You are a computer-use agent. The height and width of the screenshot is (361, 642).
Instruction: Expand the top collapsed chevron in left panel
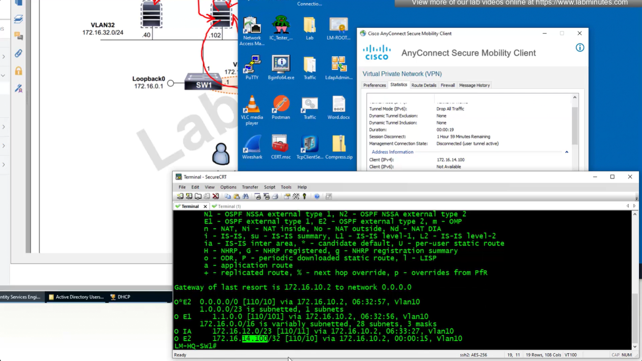coord(3,57)
